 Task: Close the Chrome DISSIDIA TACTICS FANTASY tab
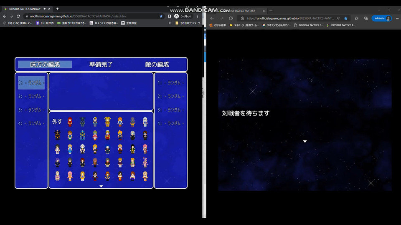pos(49,9)
